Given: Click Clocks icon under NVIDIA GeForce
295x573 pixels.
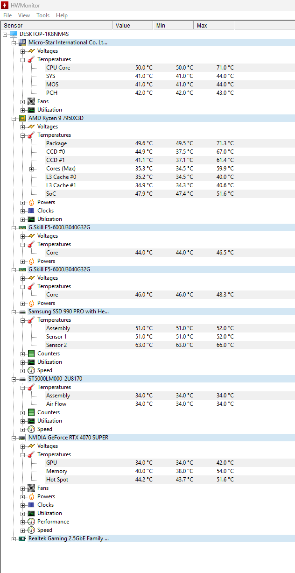Looking at the screenshot, I should pyautogui.click(x=31, y=505).
